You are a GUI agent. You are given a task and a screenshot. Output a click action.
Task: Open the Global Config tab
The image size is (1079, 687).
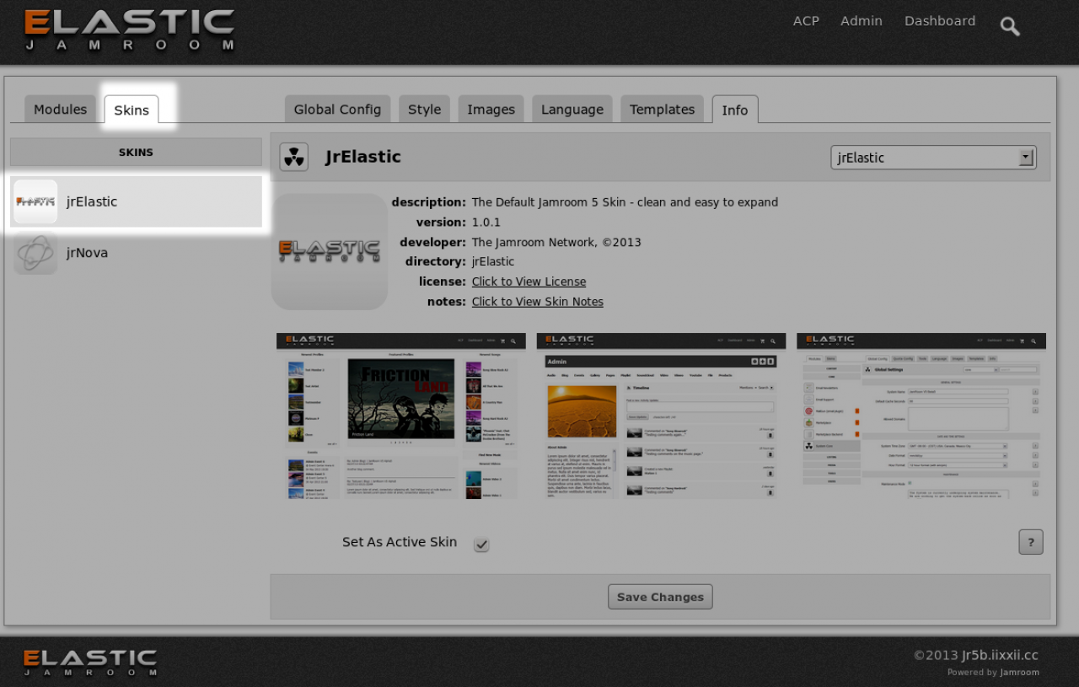tap(337, 110)
